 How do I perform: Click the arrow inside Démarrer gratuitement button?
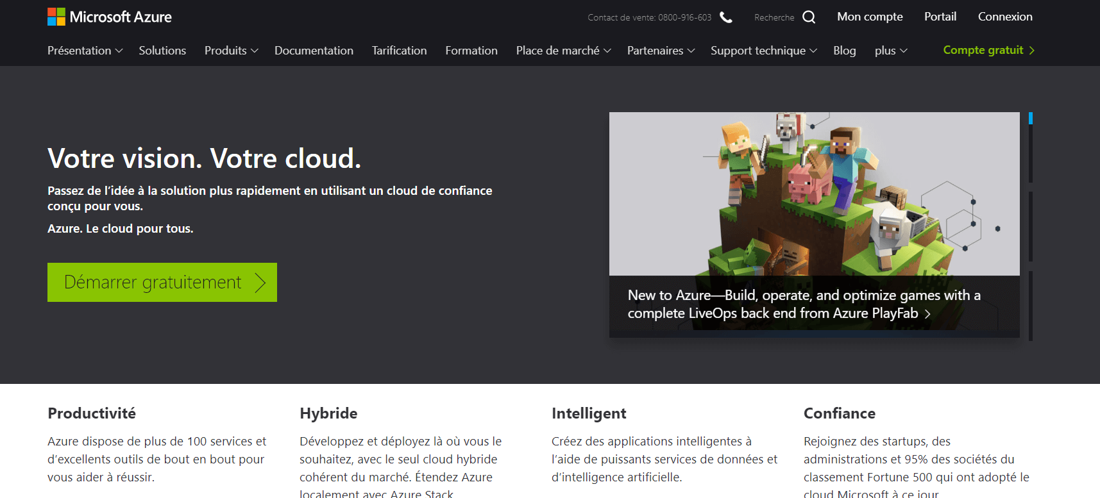[260, 283]
